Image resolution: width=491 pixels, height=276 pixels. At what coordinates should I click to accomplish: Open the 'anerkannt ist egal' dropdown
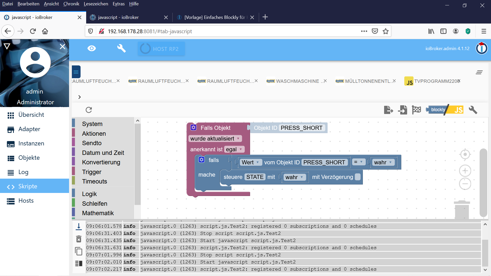pyautogui.click(x=234, y=149)
